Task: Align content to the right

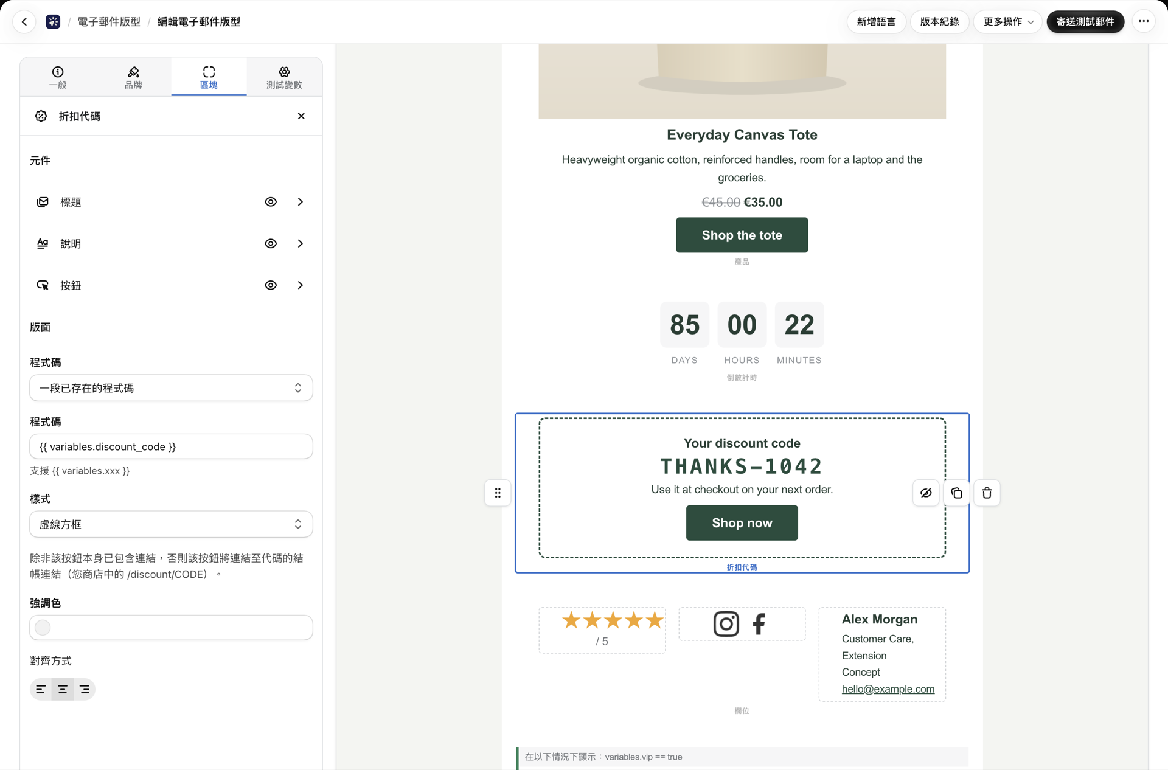Action: coord(85,689)
